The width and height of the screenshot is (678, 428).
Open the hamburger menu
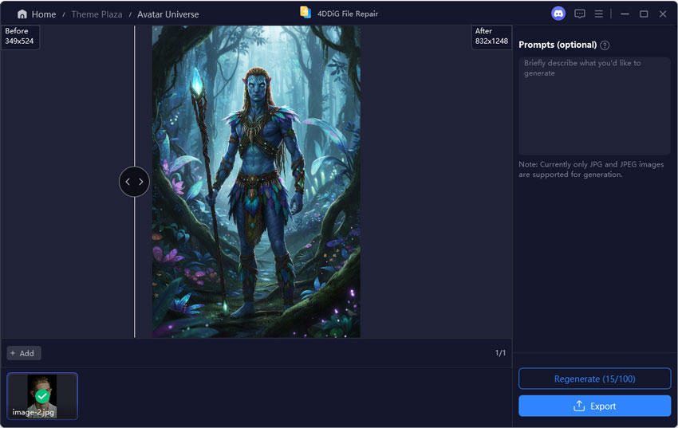tap(598, 14)
